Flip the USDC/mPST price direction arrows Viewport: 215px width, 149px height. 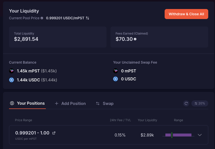[87, 18]
